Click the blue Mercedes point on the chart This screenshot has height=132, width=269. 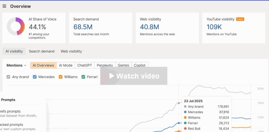pos(179,123)
